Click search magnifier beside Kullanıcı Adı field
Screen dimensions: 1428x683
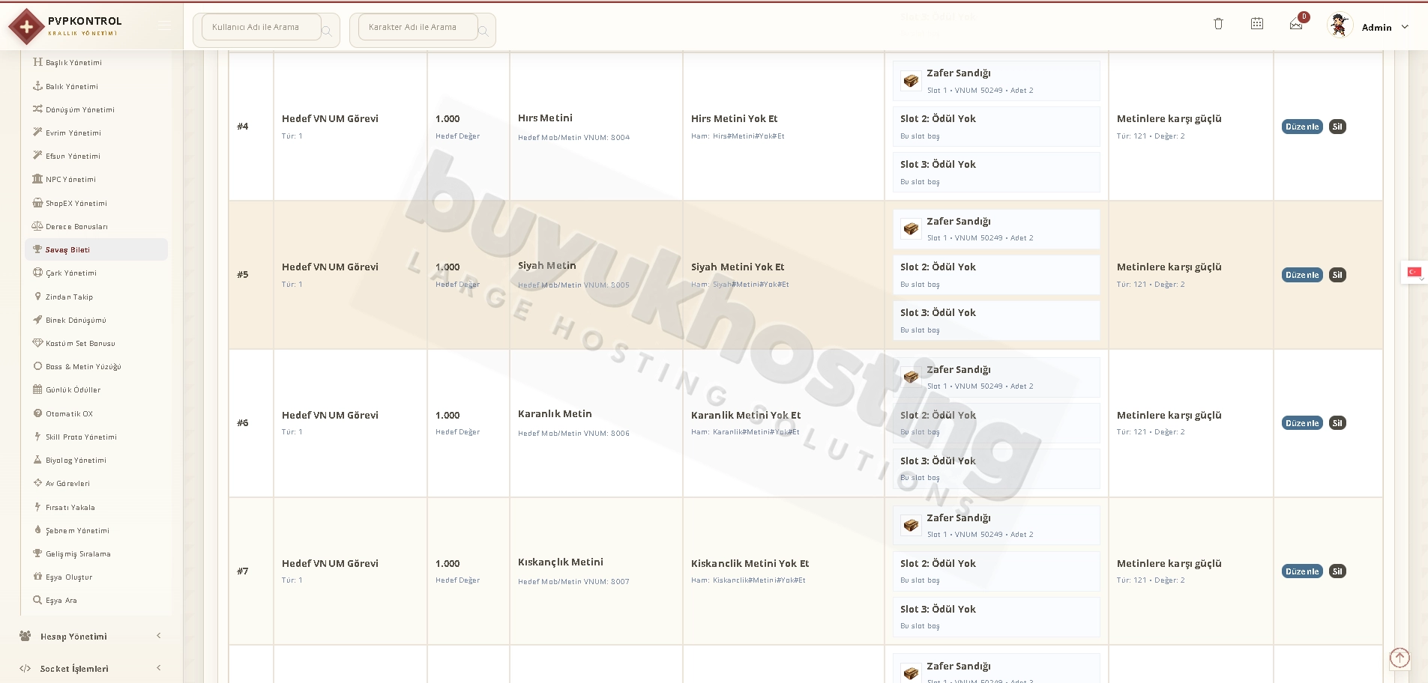click(327, 31)
